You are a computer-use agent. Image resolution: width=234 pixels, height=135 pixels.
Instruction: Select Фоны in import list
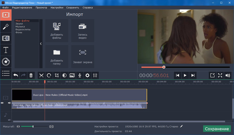pyautogui.click(x=19, y=33)
